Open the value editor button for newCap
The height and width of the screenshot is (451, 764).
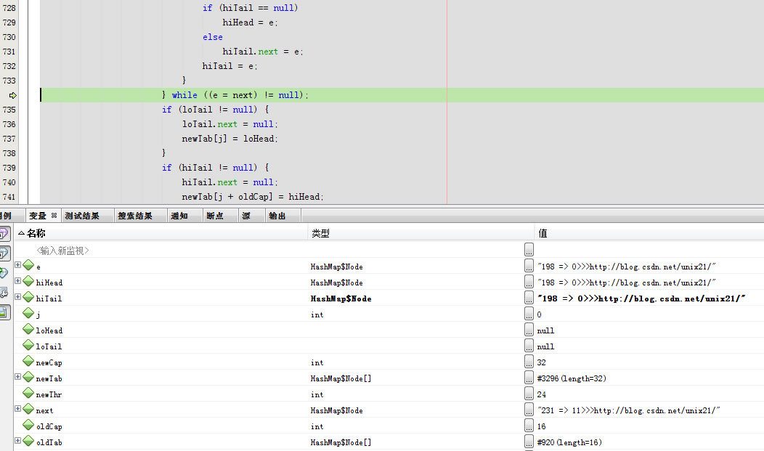pos(529,362)
